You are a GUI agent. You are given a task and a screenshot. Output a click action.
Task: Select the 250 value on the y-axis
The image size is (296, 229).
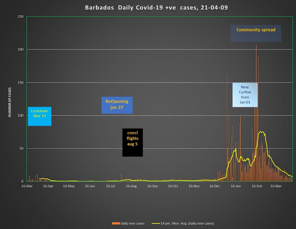pyautogui.click(x=20, y=16)
